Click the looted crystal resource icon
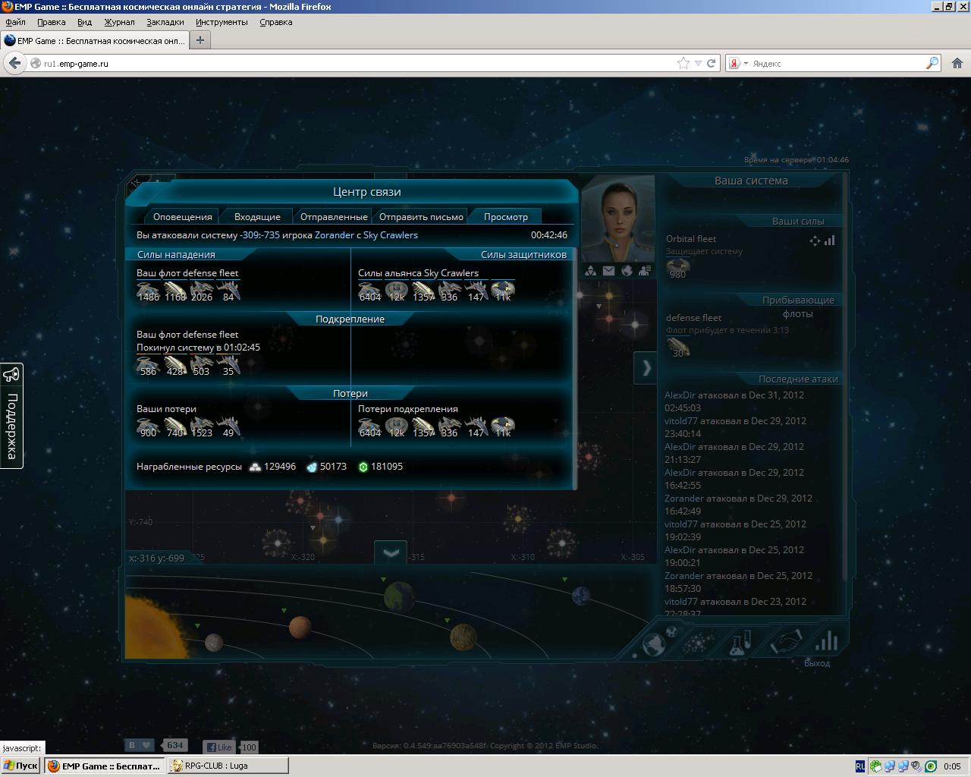This screenshot has width=971, height=777. pos(311,467)
